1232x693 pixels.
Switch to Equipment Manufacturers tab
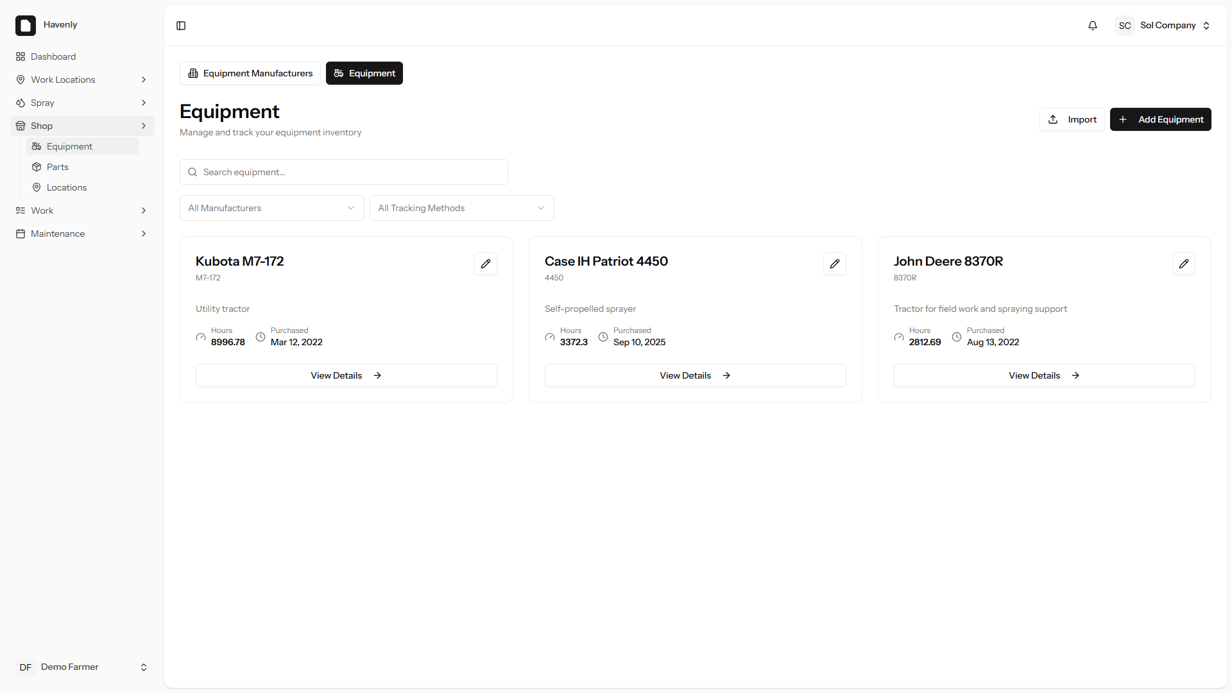point(250,73)
